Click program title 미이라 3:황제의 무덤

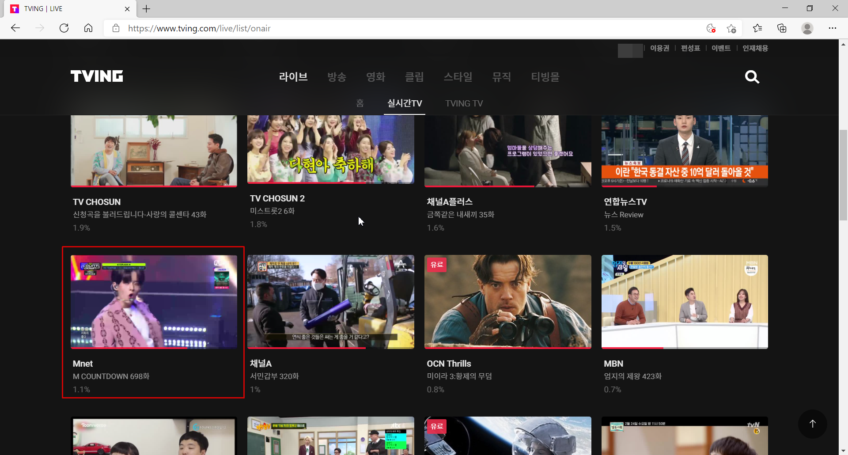click(x=459, y=376)
